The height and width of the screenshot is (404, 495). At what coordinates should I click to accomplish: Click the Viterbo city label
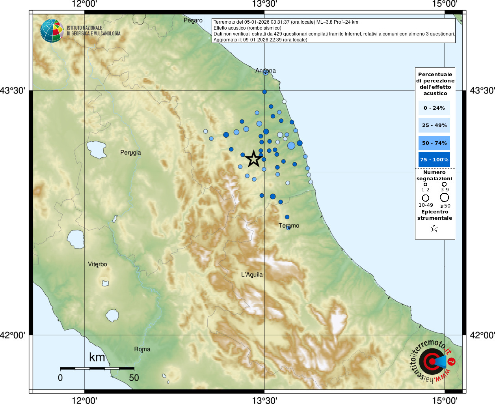point(97,264)
